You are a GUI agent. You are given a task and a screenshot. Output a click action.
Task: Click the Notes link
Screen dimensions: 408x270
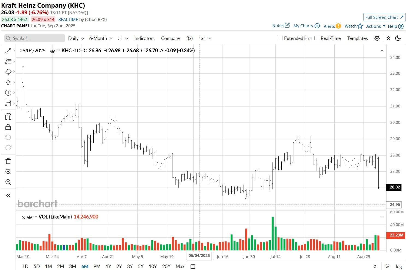click(x=281, y=26)
